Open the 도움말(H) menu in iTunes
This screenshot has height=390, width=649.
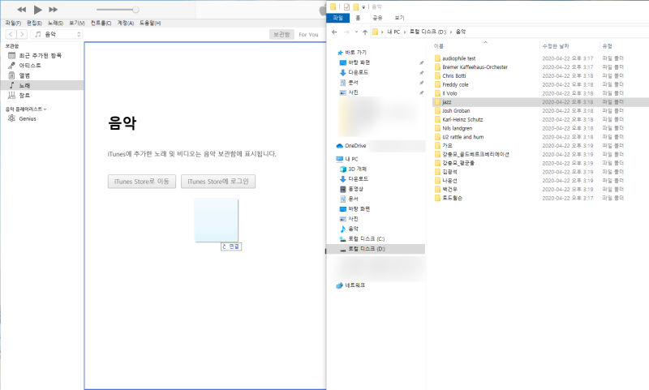tap(150, 24)
